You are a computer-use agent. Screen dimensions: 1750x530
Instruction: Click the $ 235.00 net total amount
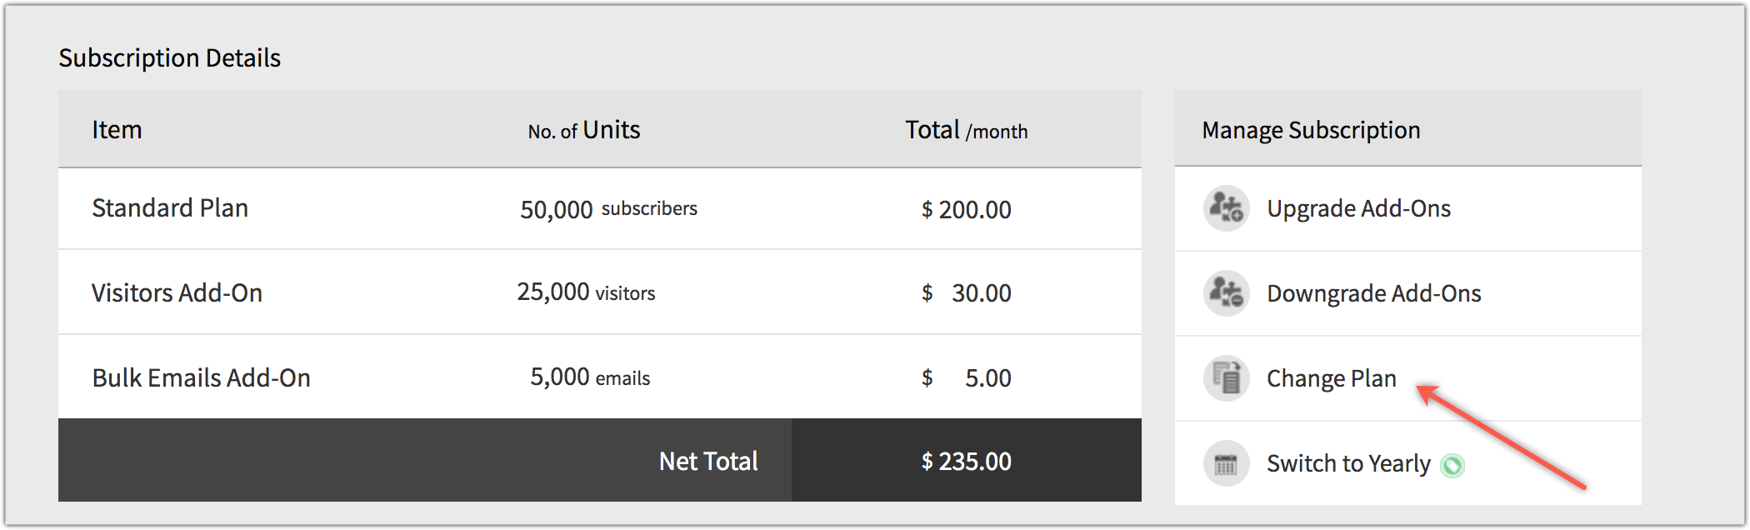(967, 461)
